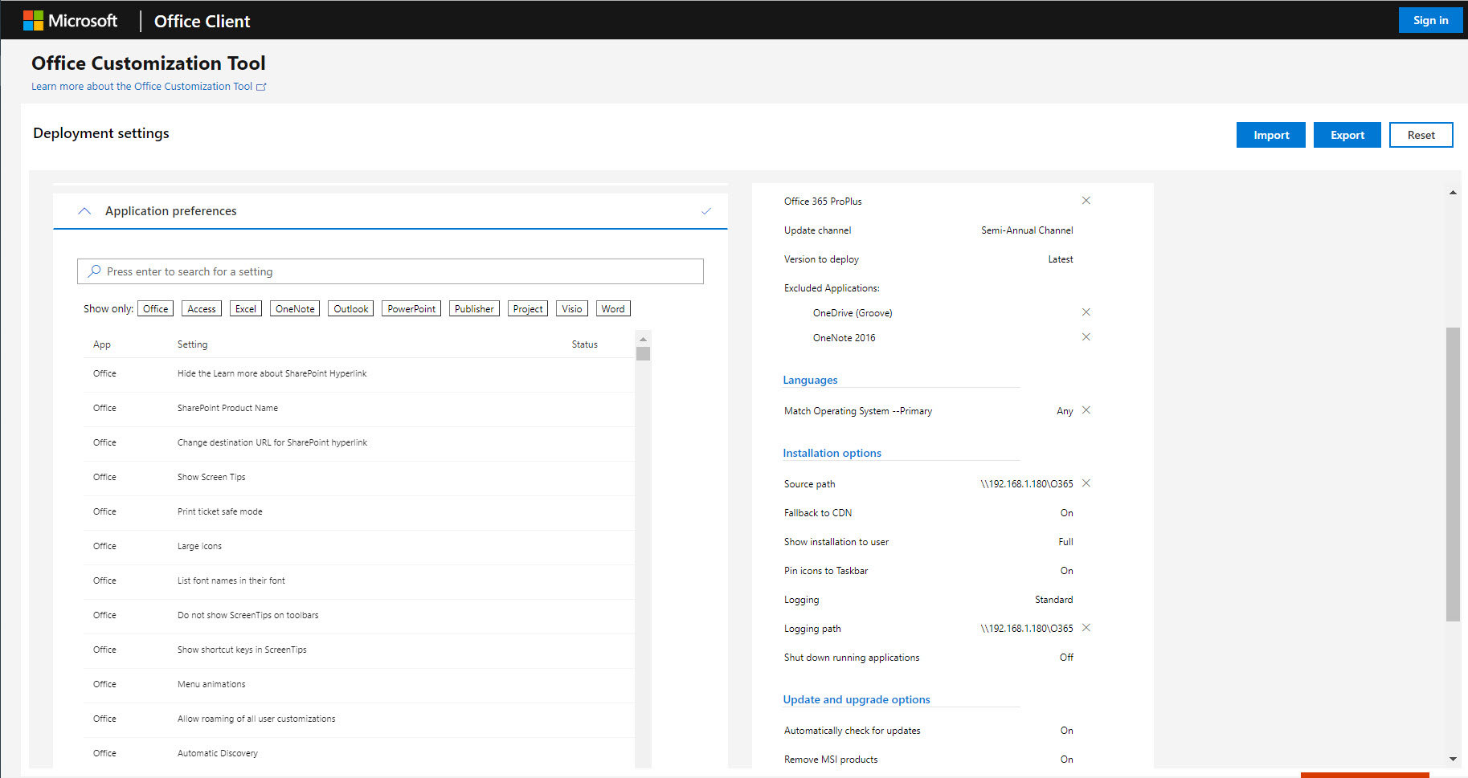This screenshot has height=778, width=1468.
Task: Select Do not show ScreenTips on toolbars
Action: [358, 616]
